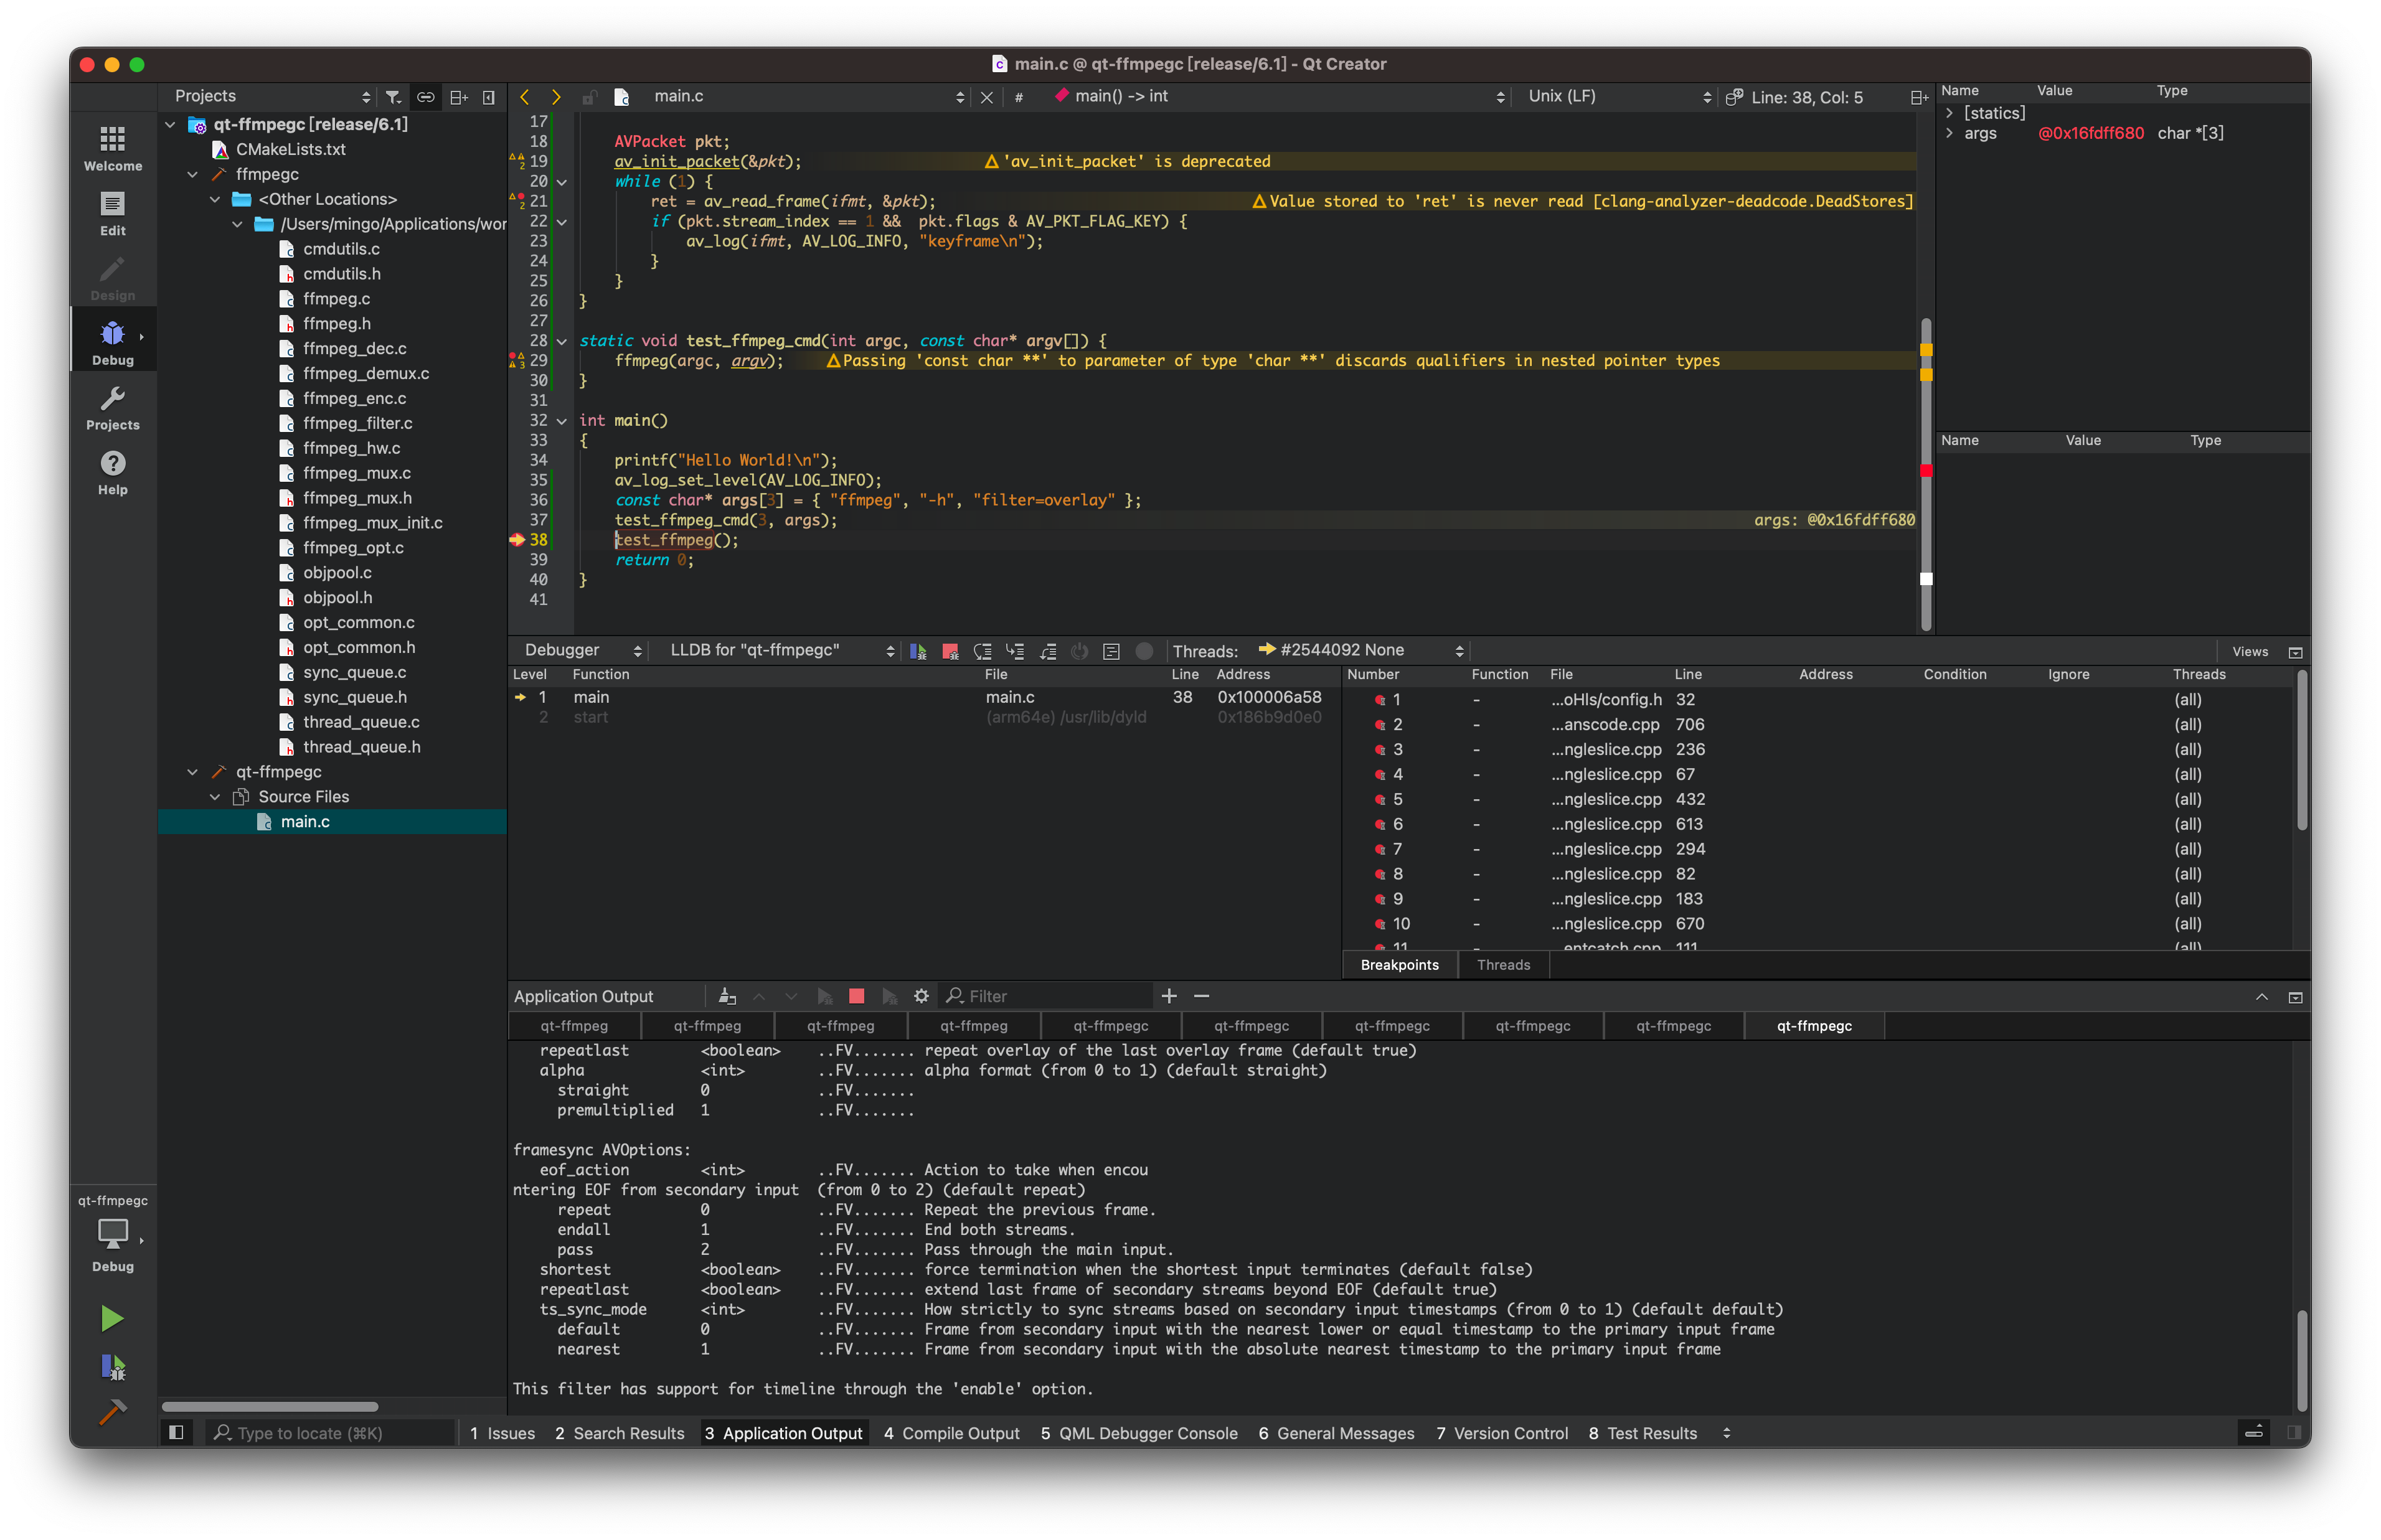Screen dimensions: 2381x1540
Task: Select the Projects mode in the sidebar
Action: coord(112,406)
